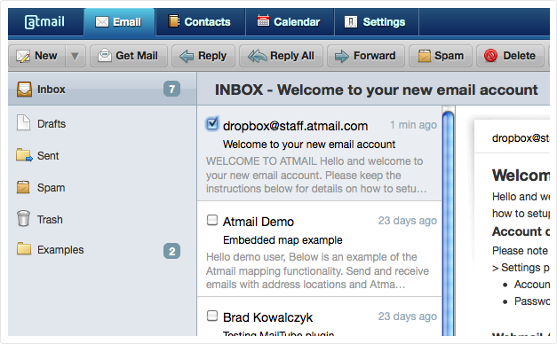Image resolution: width=557 pixels, height=344 pixels.
Task: Click the INBOX header title
Action: pyautogui.click(x=376, y=90)
